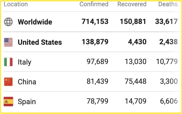182x114 pixels.
Task: Sort by the Confirmed column header
Action: [x=94, y=4]
